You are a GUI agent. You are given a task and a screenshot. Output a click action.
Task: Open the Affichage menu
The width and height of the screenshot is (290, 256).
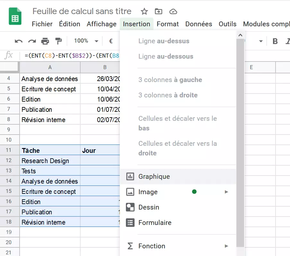pyautogui.click(x=101, y=24)
